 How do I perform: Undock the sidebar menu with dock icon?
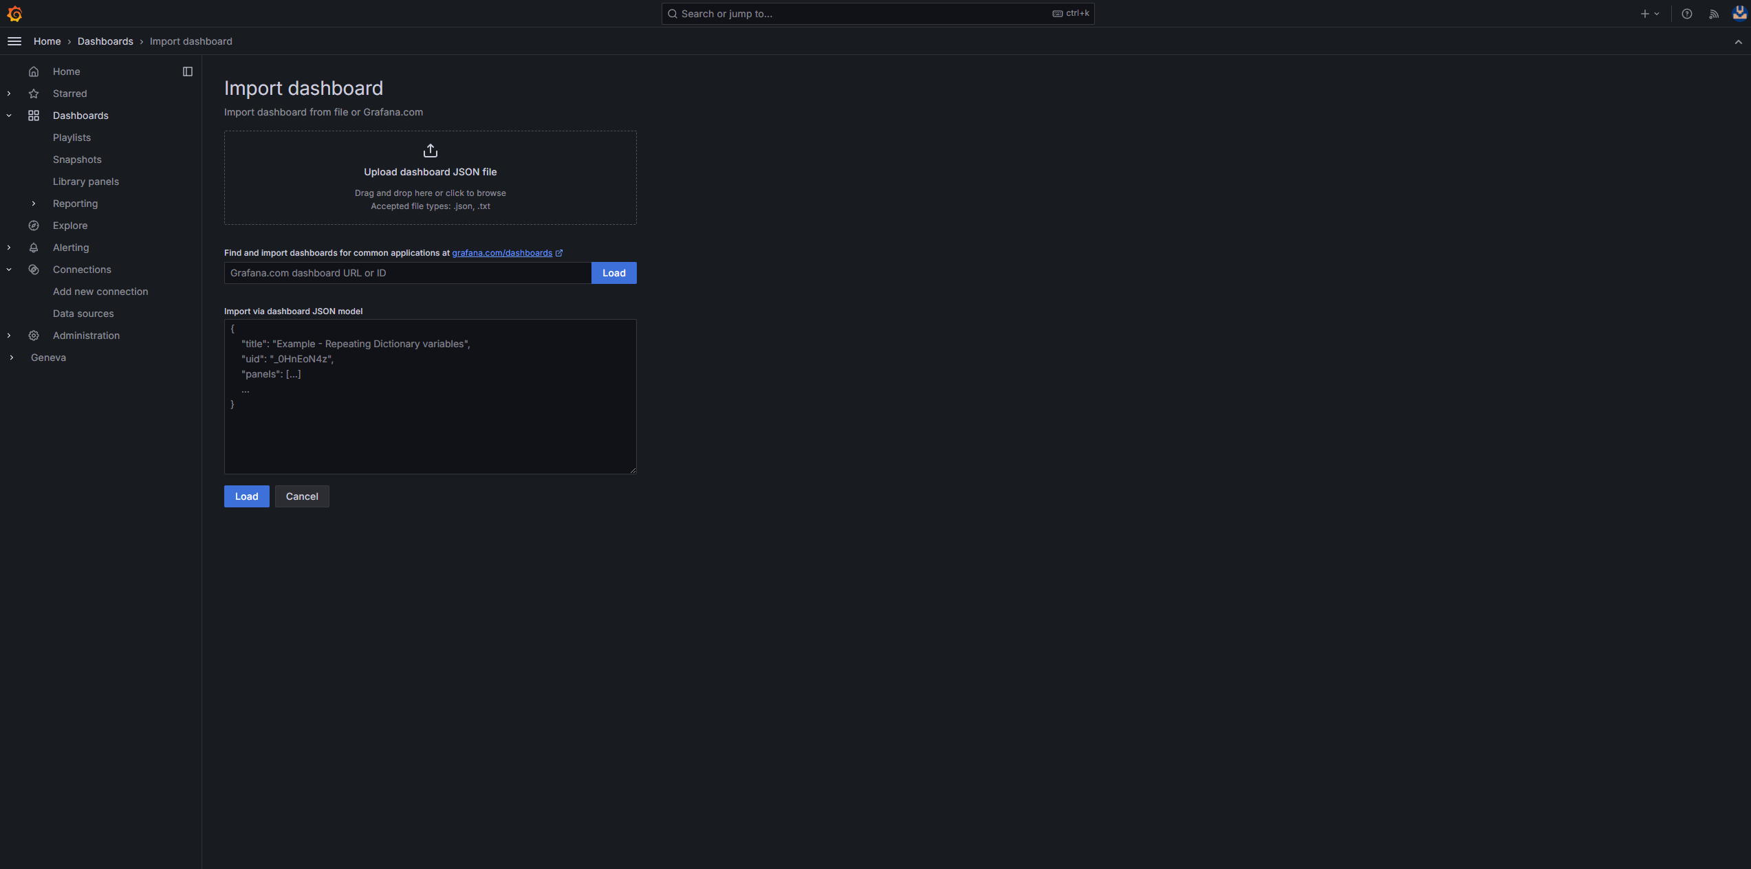click(x=188, y=71)
